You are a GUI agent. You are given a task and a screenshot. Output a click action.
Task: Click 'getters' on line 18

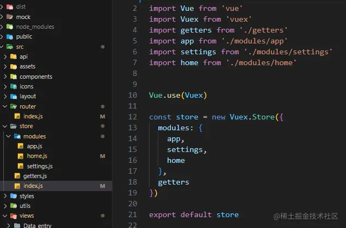pyautogui.click(x=174, y=182)
